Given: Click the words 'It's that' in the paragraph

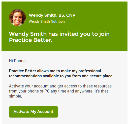Looking at the screenshot, I should click(x=101, y=91).
